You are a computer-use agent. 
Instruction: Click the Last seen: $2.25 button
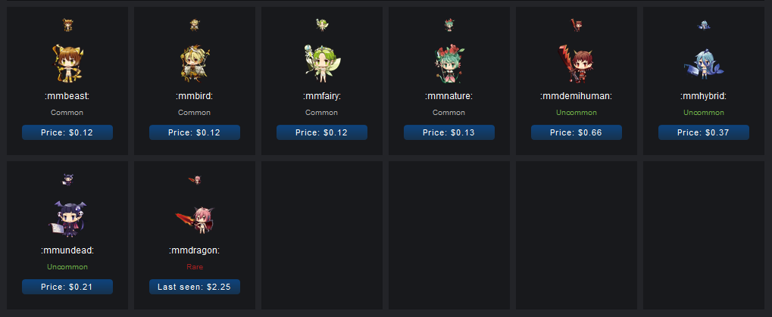tap(195, 287)
